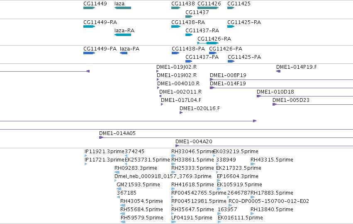Select the RH33861.5prime EST label
The width and height of the screenshot is (353, 224).
(x=192, y=160)
